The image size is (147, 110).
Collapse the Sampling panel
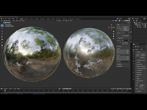point(138,52)
